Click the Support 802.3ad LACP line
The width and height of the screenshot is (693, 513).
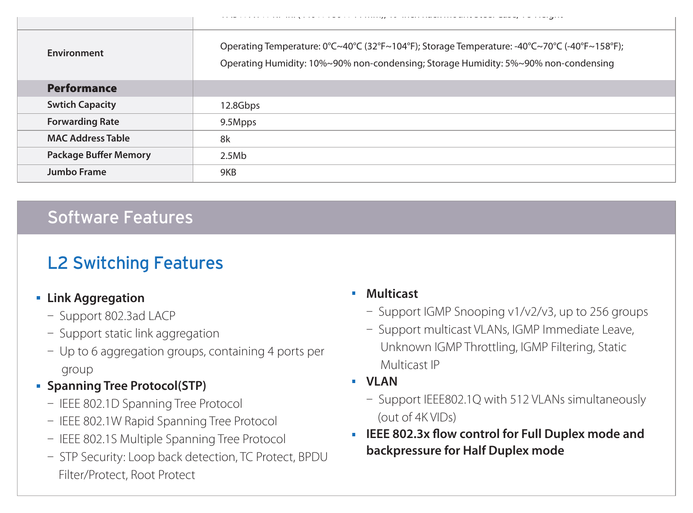(117, 316)
